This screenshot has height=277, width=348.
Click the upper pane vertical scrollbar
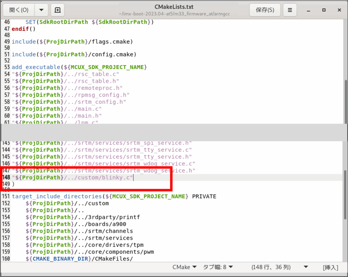(346, 100)
